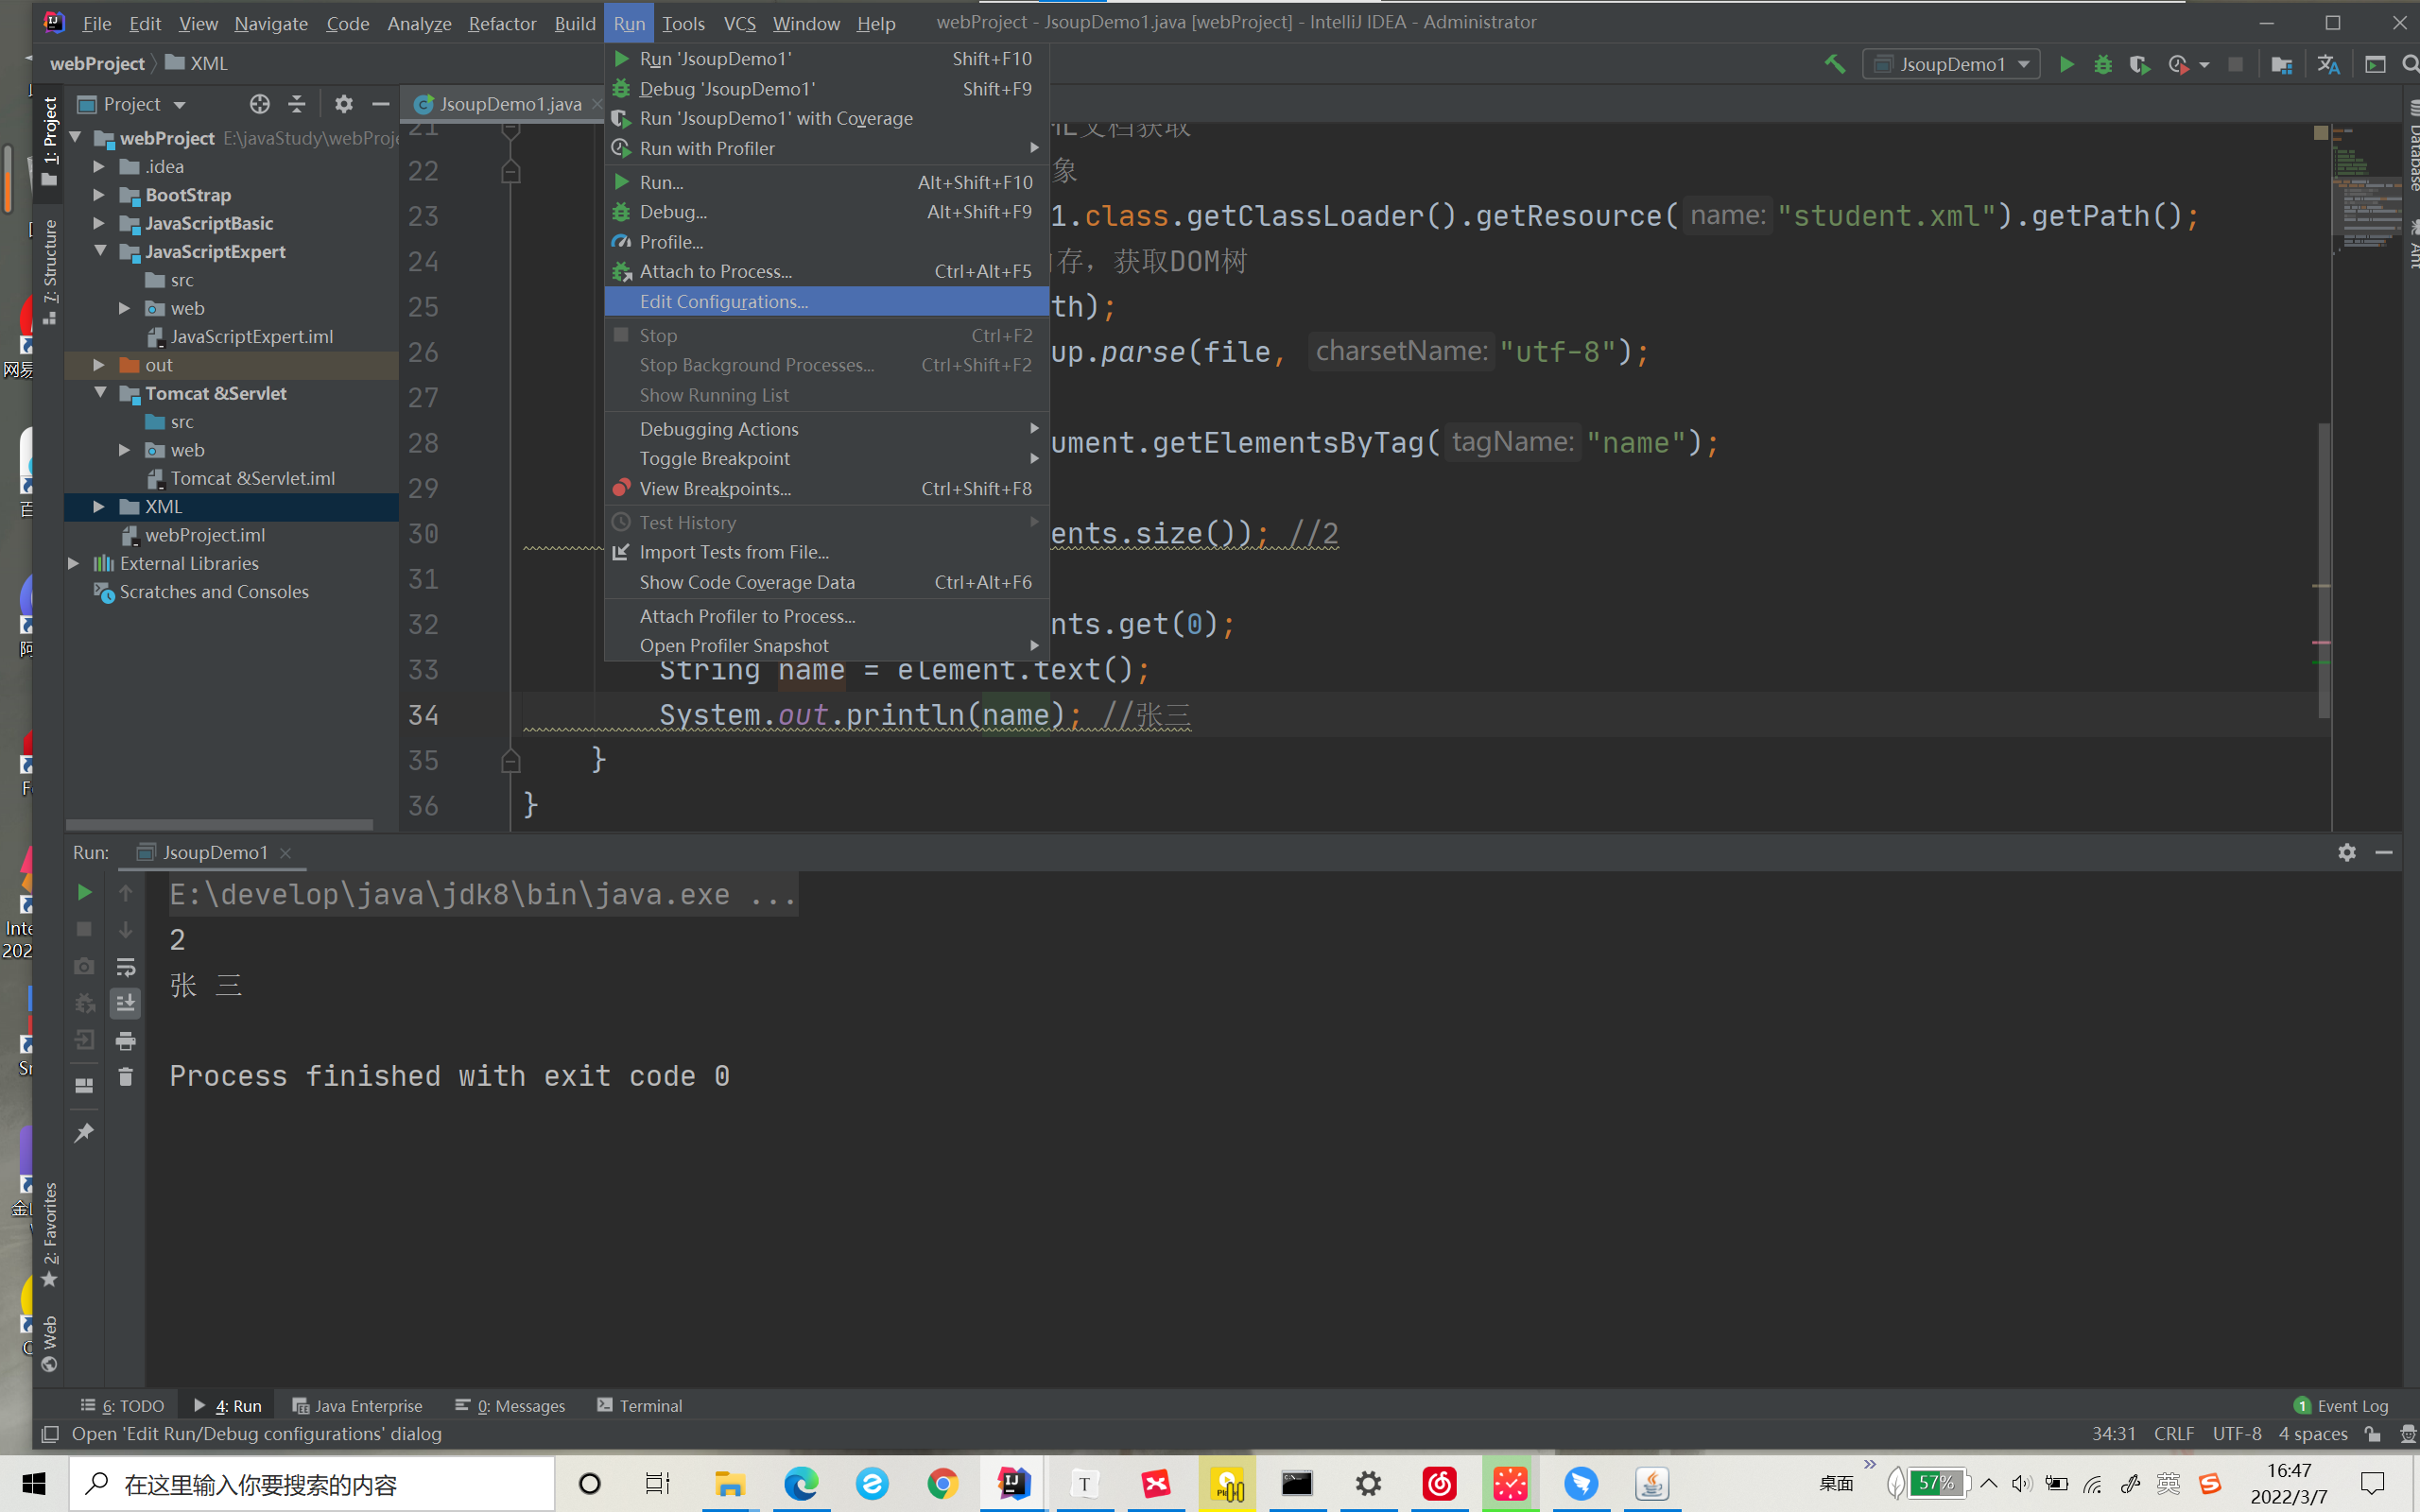Open the Structure side tab
Screen dimensions: 2420x1512
pyautogui.click(x=49, y=272)
